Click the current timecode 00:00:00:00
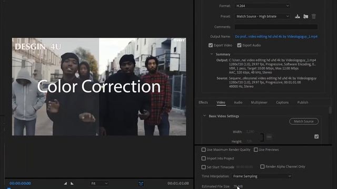 pyautogui.click(x=20, y=183)
